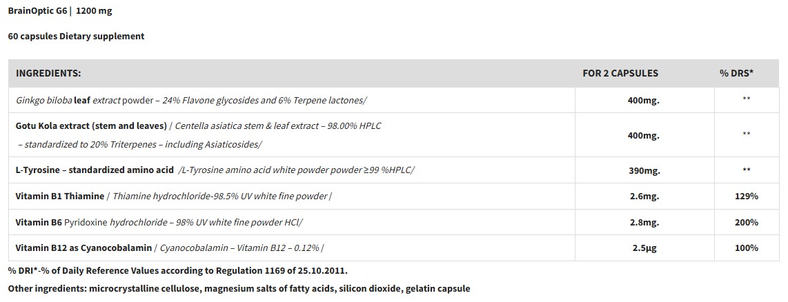Click the 400mg amount for Gotu Kola
The height and width of the screenshot is (302, 788).
tap(643, 136)
